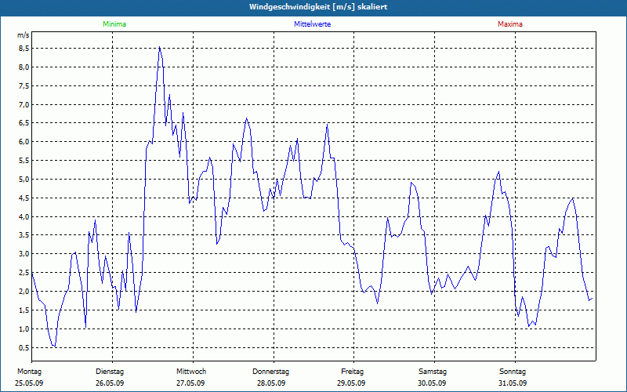This screenshot has height=392, width=627.
Task: Click the date 29.05.09
Action: pyautogui.click(x=351, y=383)
